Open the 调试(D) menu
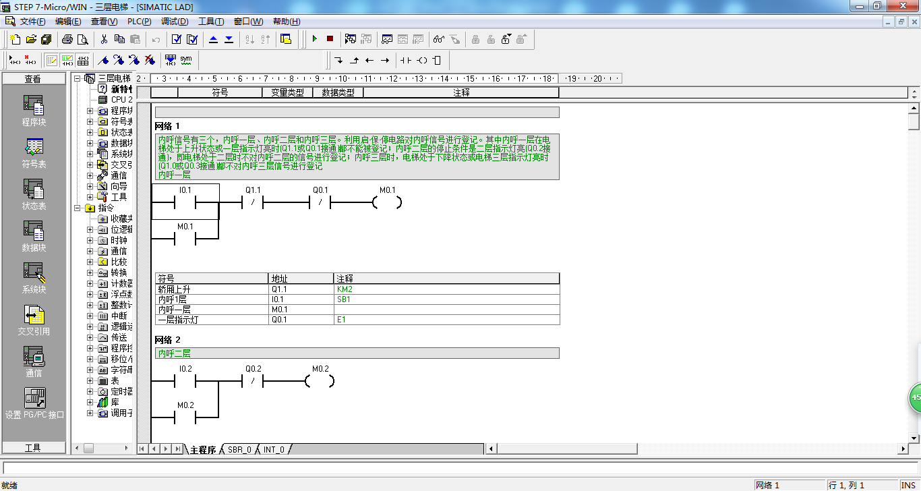Screen dimensions: 921x491 coord(175,22)
